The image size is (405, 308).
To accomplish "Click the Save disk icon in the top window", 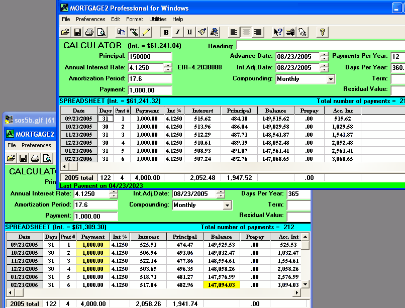I will (77, 32).
